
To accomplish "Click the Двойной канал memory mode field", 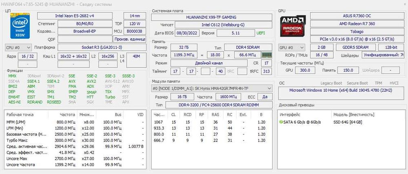I will click(209, 63).
